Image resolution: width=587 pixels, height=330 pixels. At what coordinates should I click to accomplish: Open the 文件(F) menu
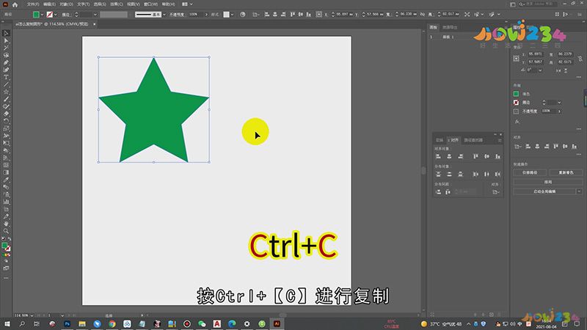pyautogui.click(x=33, y=4)
